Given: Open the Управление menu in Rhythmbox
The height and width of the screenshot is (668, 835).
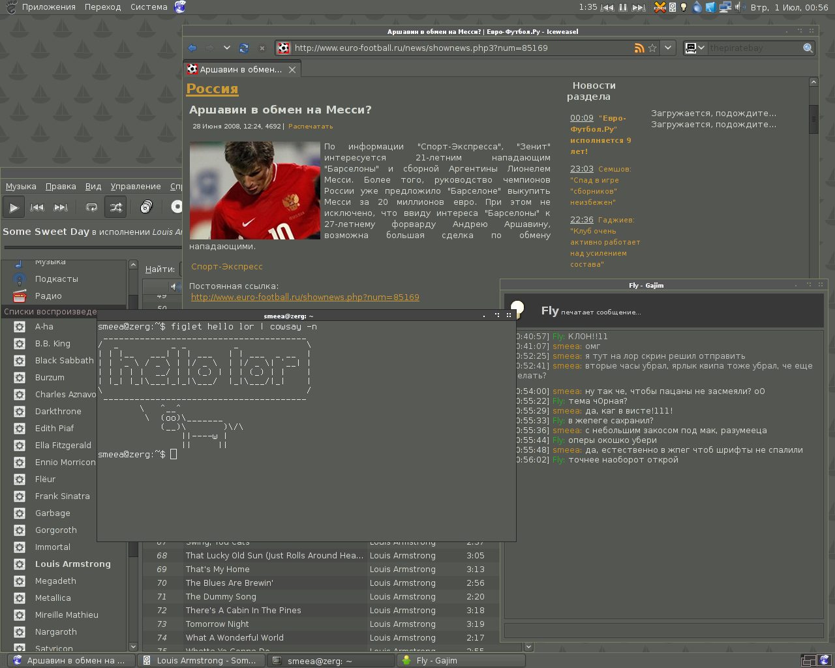Looking at the screenshot, I should coord(135,186).
